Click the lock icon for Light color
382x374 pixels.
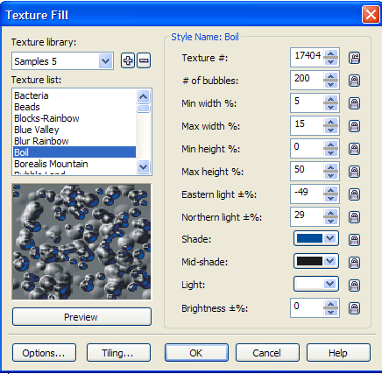(354, 286)
